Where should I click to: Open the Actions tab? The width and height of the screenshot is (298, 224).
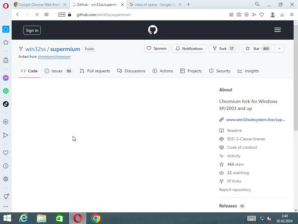click(163, 71)
